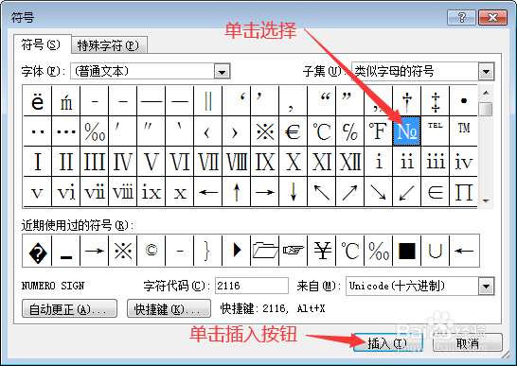Open the 快捷键 shortcut key button

169,308
